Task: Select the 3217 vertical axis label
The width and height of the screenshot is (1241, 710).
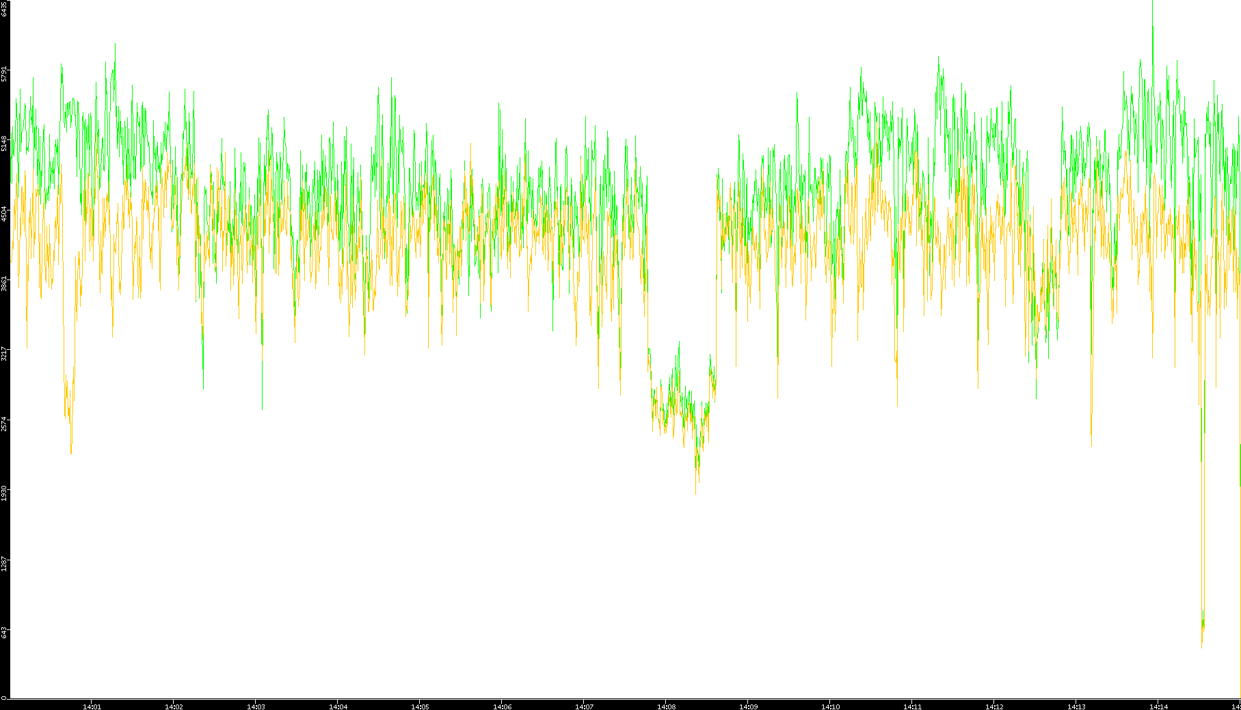Action: [4, 354]
